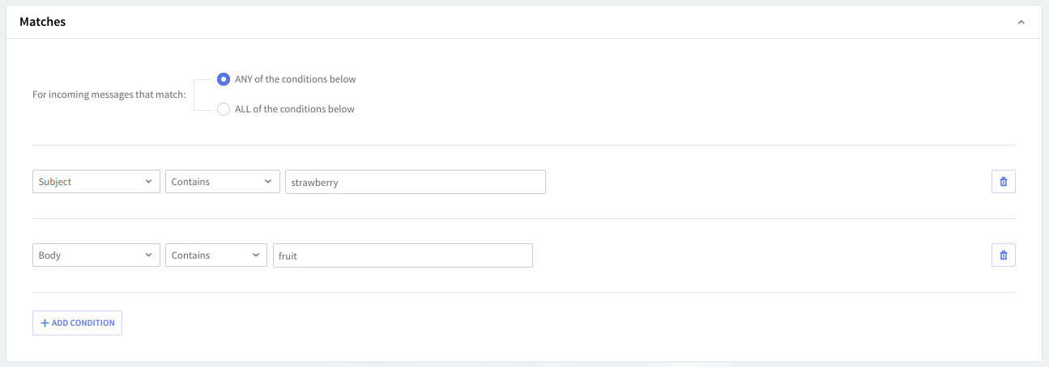Click the down arrow inside Body dropdown
The image size is (1049, 367).
148,255
